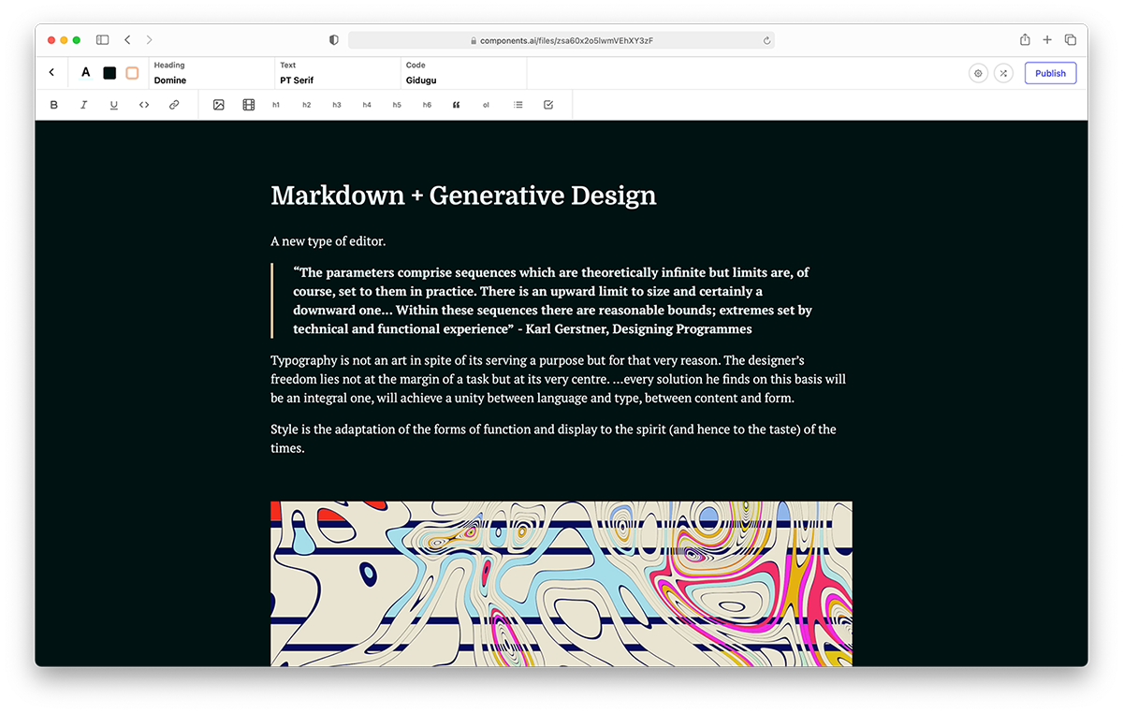The height and width of the screenshot is (713, 1123).
Task: Expand the Code font selector showing Gidugu
Action: pyautogui.click(x=463, y=73)
